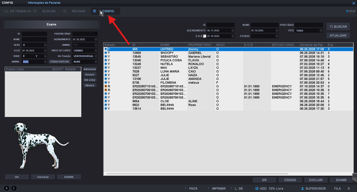Open the REVISAR tab

click(78, 11)
